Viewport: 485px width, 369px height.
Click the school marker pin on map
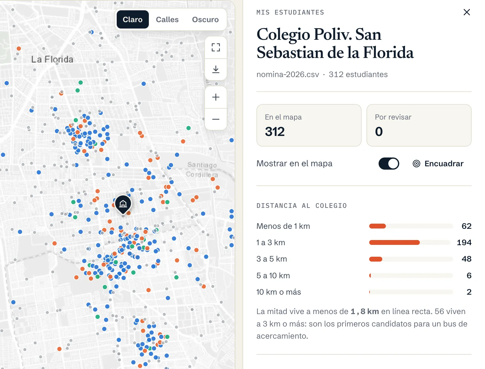coord(123,204)
